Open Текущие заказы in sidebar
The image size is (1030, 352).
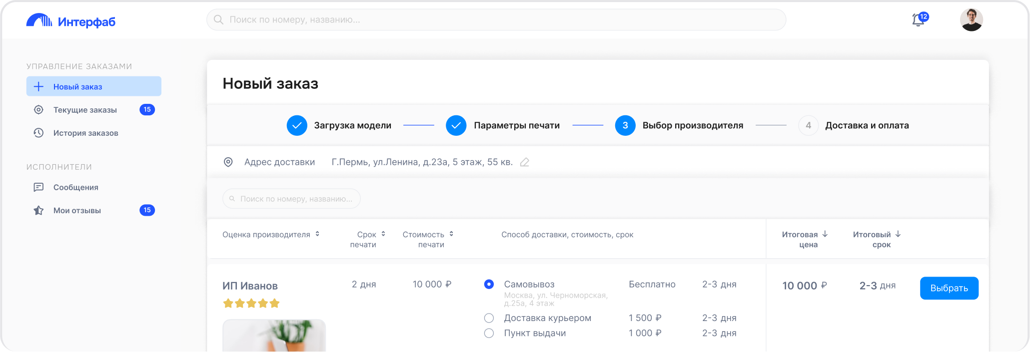point(94,110)
